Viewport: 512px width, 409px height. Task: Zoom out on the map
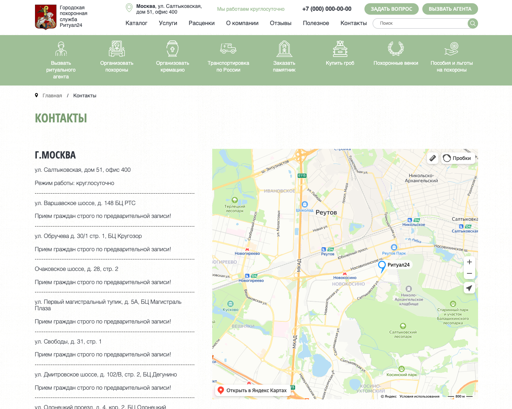[x=469, y=273]
